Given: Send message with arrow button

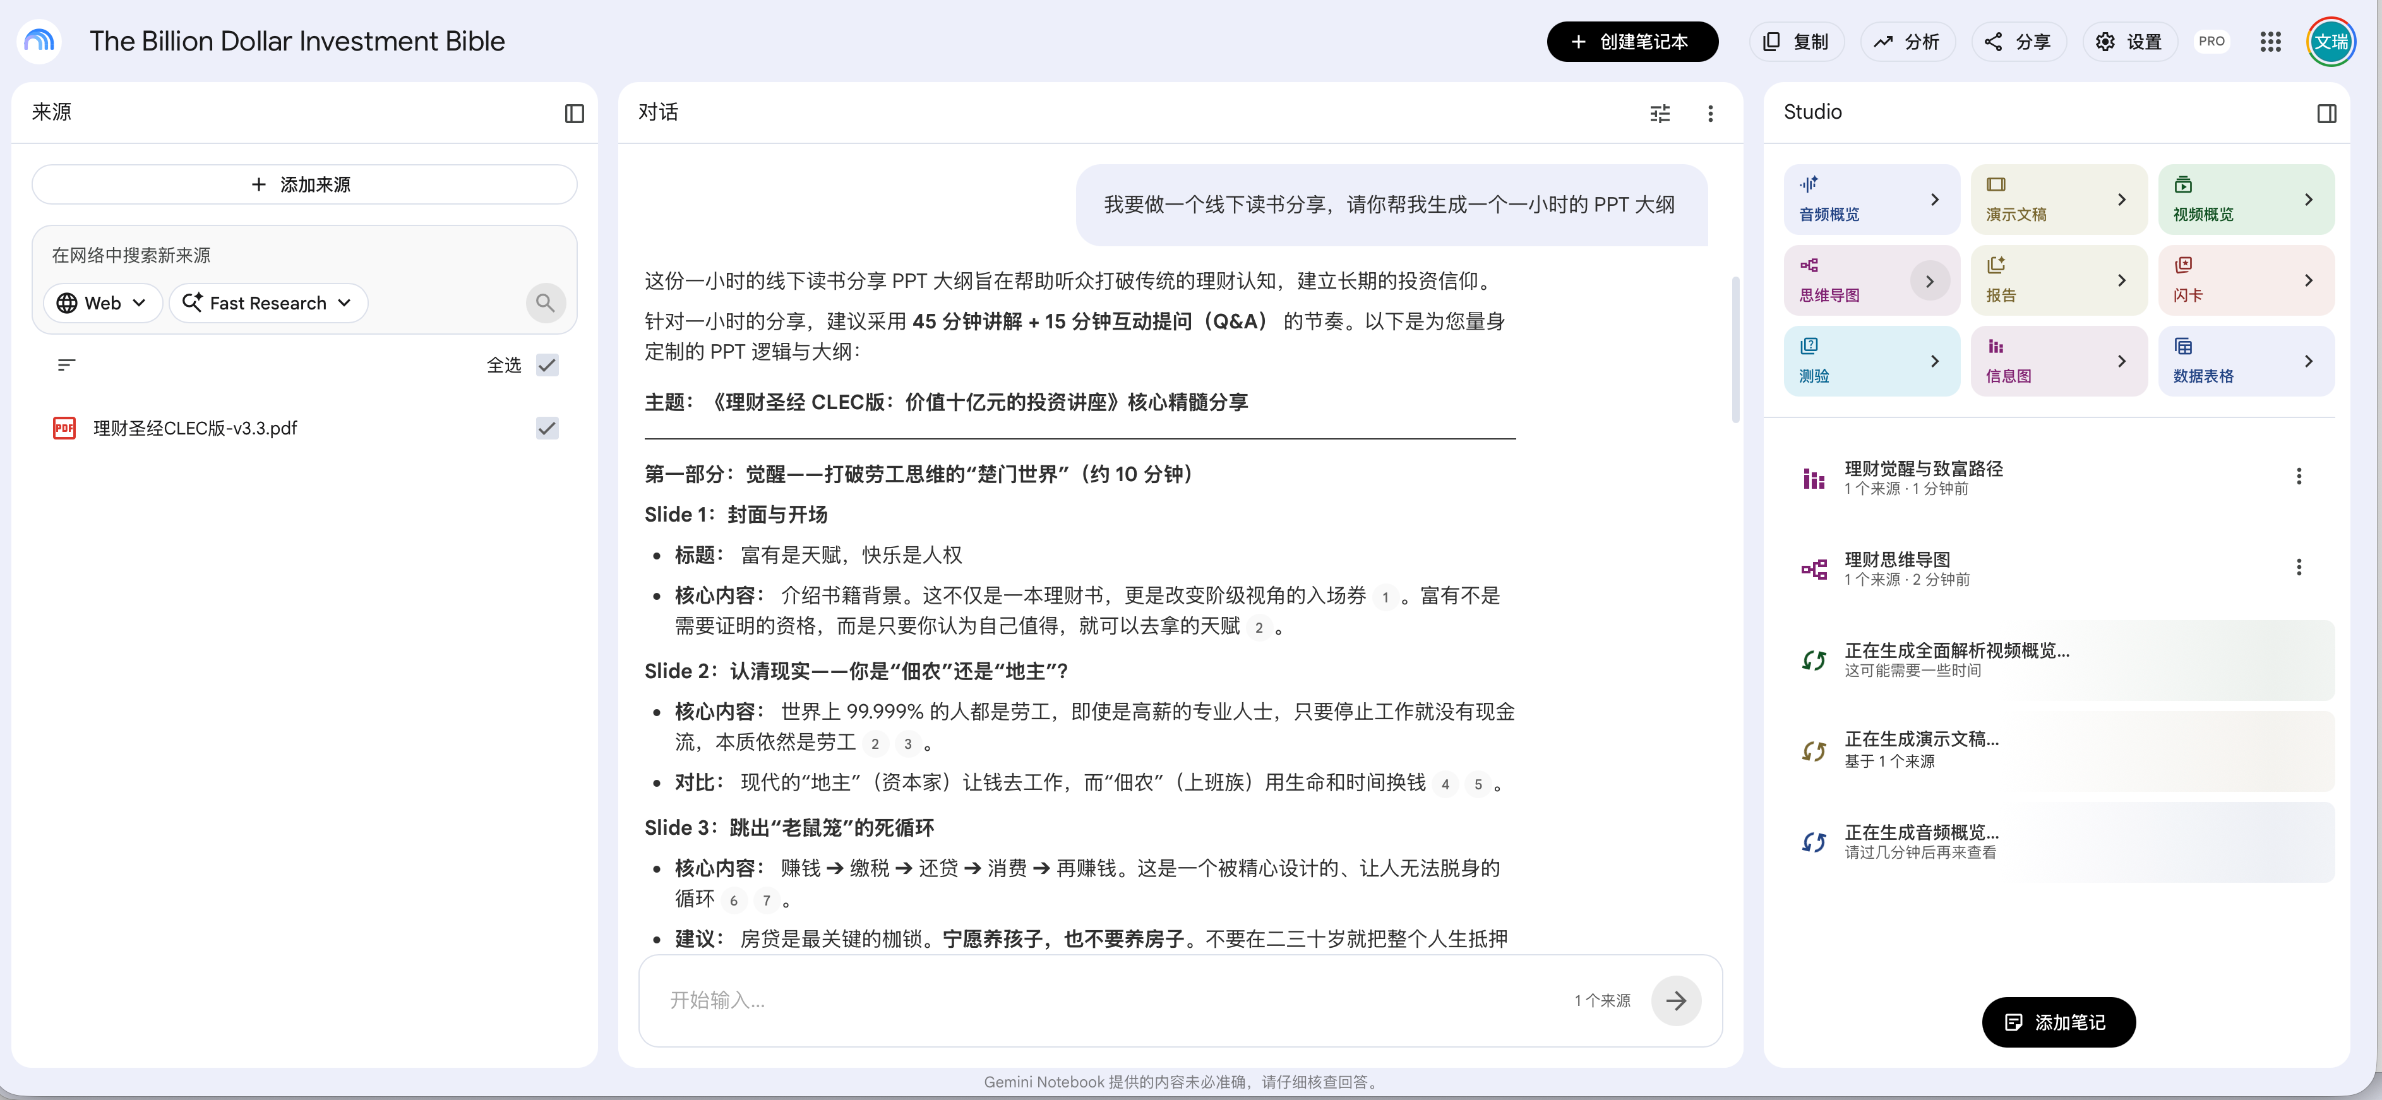Looking at the screenshot, I should [x=1675, y=1000].
